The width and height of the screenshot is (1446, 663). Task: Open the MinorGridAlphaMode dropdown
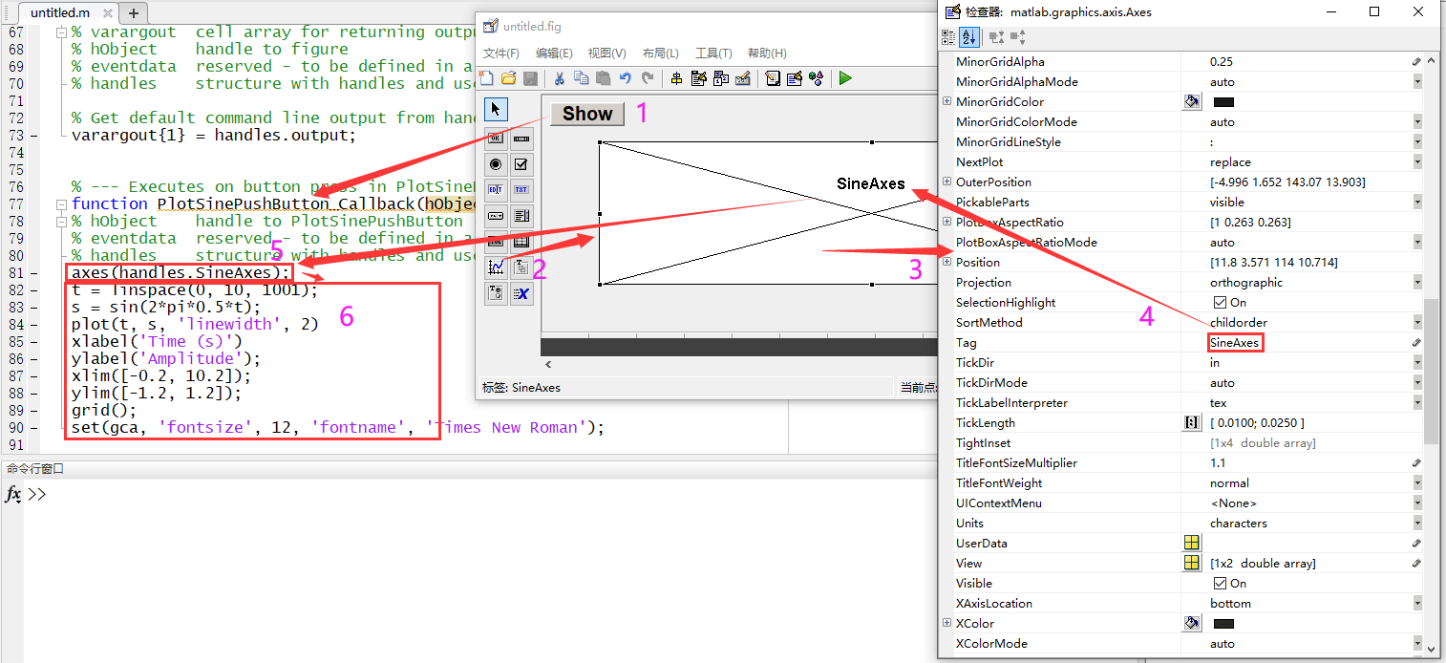pyautogui.click(x=1417, y=81)
